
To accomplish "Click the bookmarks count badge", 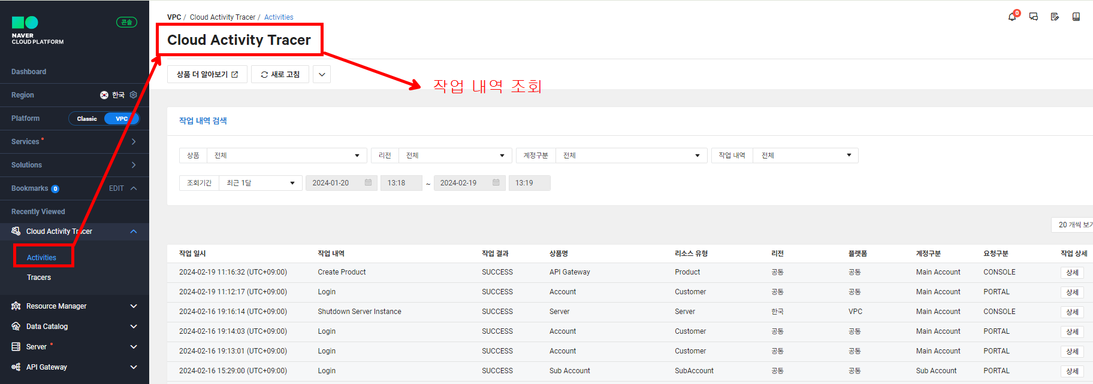I will 55,189.
